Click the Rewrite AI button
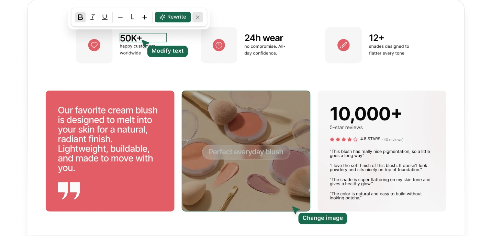Image resolution: width=492 pixels, height=236 pixels. (173, 17)
